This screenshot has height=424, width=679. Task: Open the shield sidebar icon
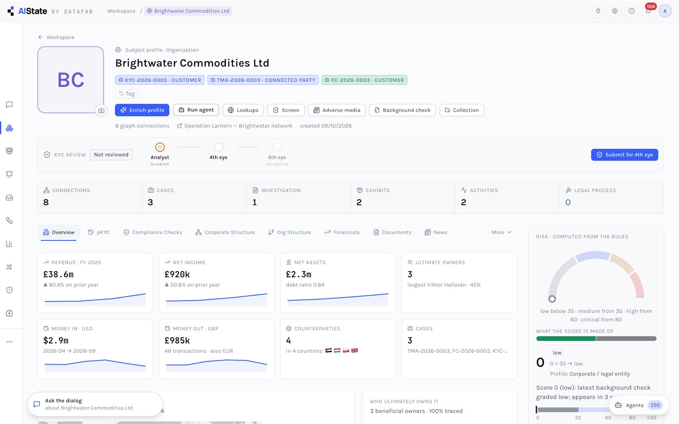9,290
